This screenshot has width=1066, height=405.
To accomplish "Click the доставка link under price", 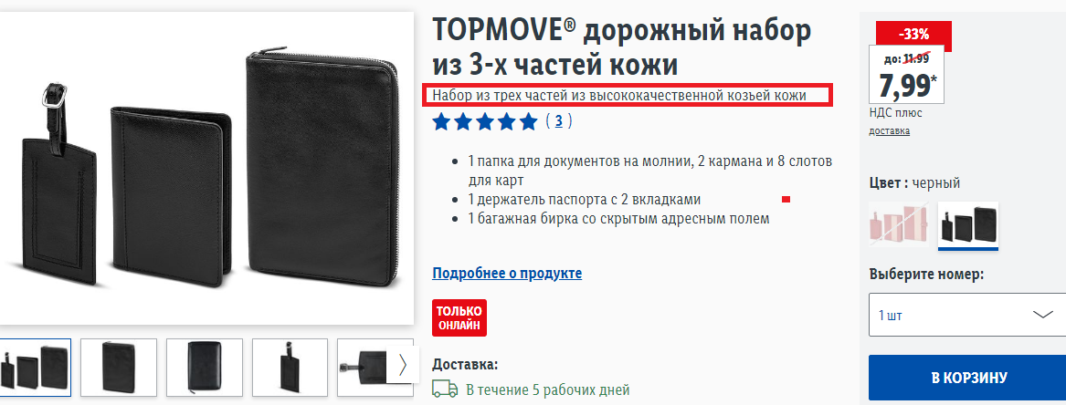I will (x=889, y=131).
